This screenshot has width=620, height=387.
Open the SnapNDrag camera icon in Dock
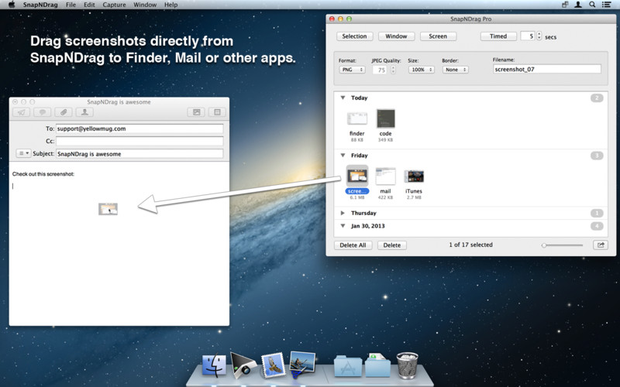coord(243,365)
